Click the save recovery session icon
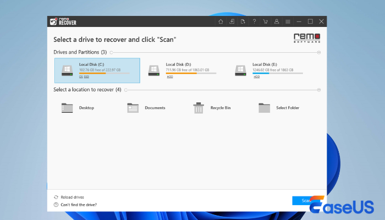Image resolution: width=385 pixels, height=220 pixels. [243, 21]
